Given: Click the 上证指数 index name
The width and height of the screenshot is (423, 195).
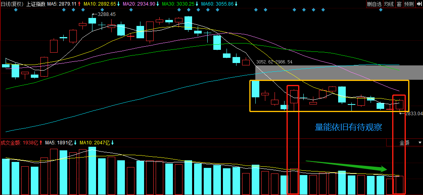Looking at the screenshot, I should coord(36,4).
